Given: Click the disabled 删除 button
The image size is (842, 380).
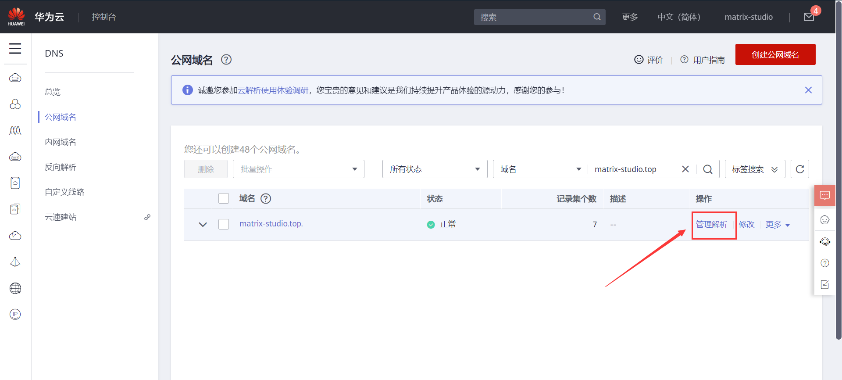Looking at the screenshot, I should [x=206, y=169].
